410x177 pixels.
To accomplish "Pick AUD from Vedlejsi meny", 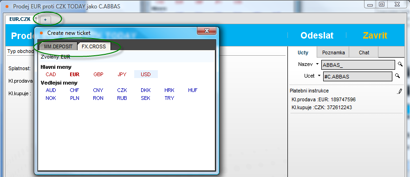I will click(x=51, y=90).
